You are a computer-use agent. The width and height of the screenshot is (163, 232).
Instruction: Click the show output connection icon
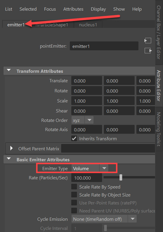[148, 51]
